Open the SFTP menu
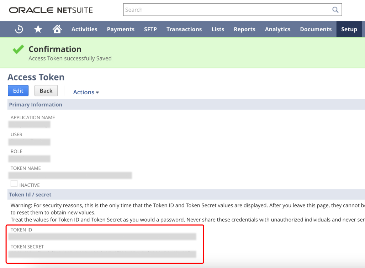This screenshot has width=365, height=268. (x=150, y=29)
